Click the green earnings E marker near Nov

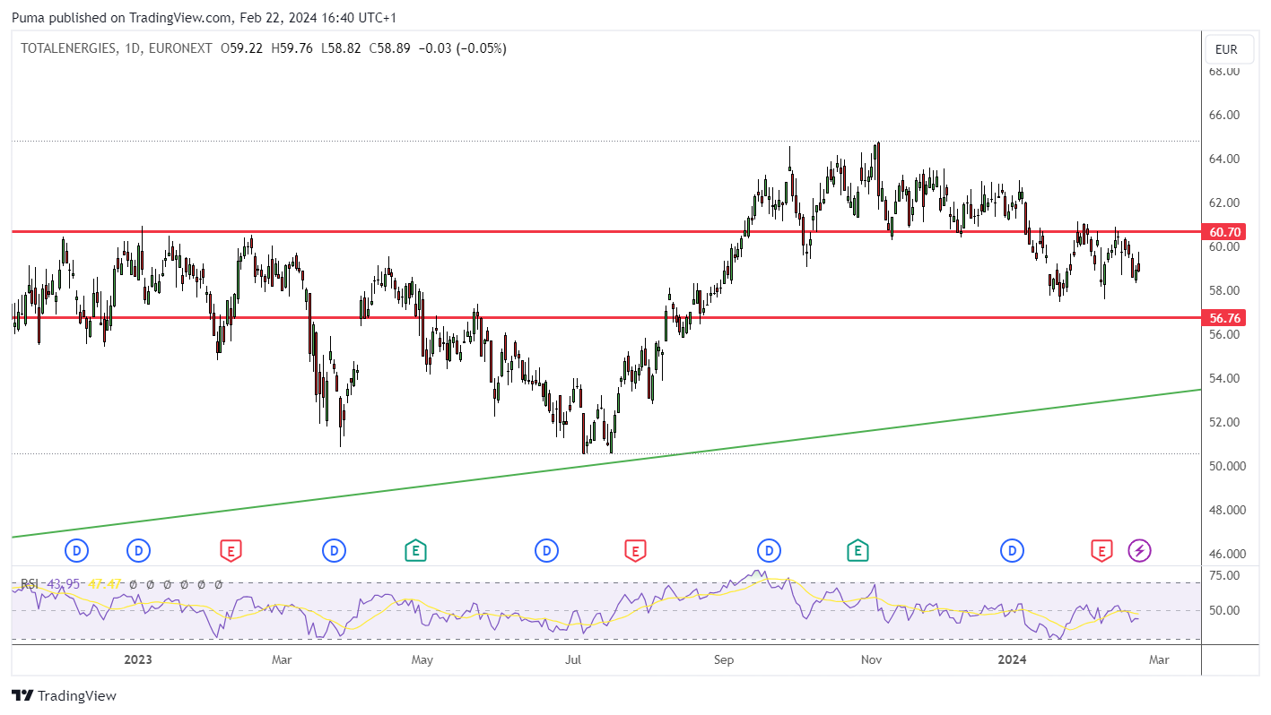(x=857, y=550)
